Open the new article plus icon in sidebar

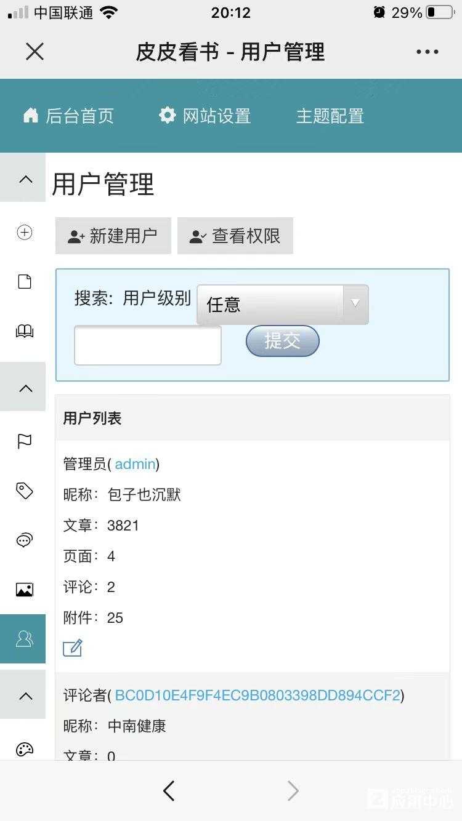click(x=24, y=232)
